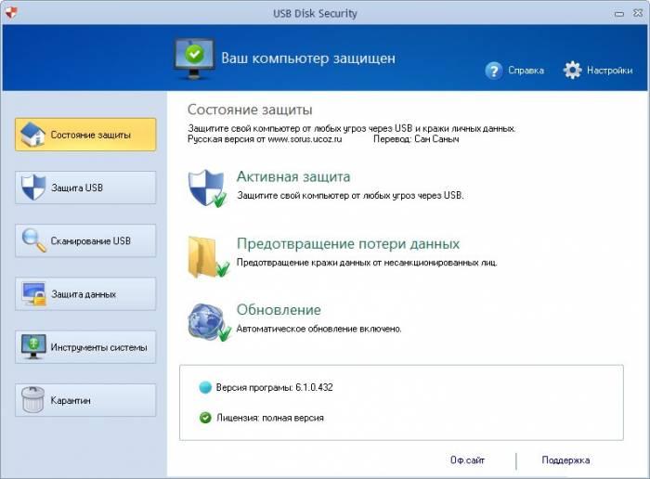The width and height of the screenshot is (650, 479).
Task: Click the USB Disk Security title bar logo
Action: tap(11, 13)
